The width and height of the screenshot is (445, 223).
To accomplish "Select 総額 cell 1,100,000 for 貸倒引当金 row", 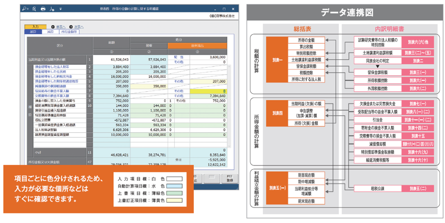I will [x=112, y=110].
